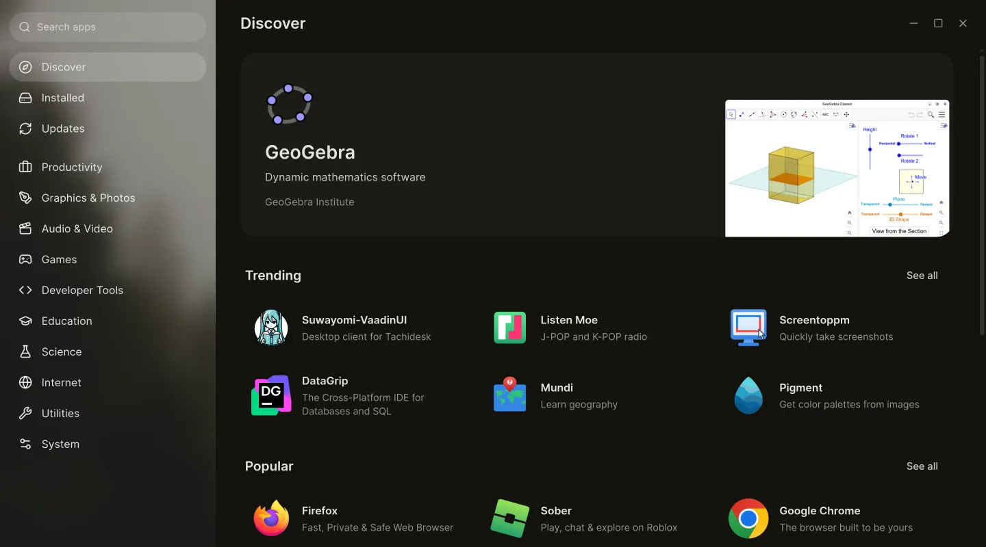Click the Google Chrome app icon
986x547 pixels.
click(748, 518)
